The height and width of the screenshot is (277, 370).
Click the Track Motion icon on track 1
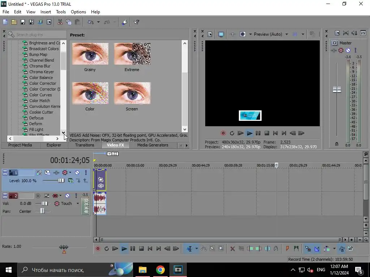pos(47,173)
